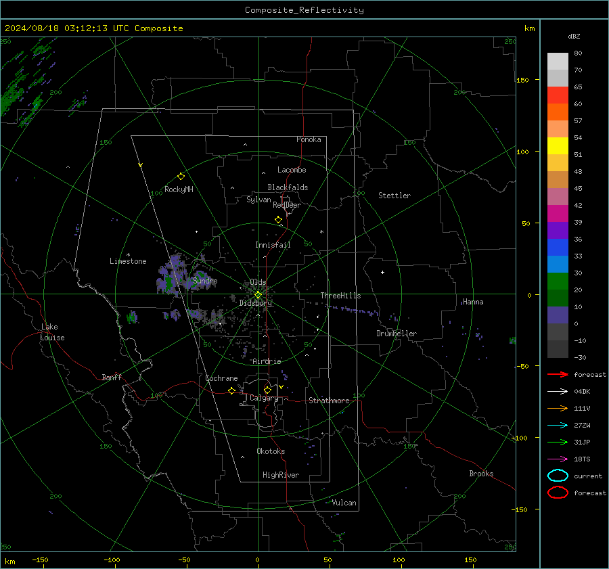The height and width of the screenshot is (569, 609).
Task: Click the HighRiver label
Action: 281,475
